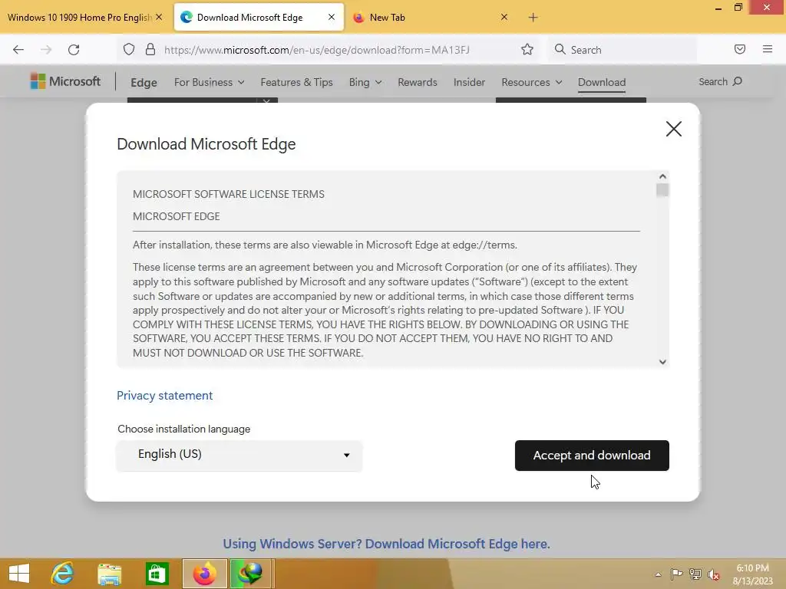Click license terms scroll up arrow
The height and width of the screenshot is (589, 786).
click(662, 176)
